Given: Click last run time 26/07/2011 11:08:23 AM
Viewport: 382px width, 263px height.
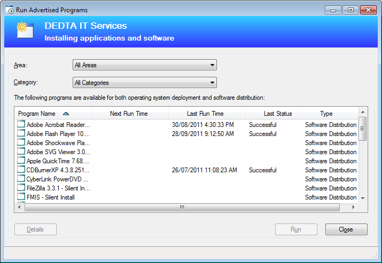Looking at the screenshot, I should (205, 170).
